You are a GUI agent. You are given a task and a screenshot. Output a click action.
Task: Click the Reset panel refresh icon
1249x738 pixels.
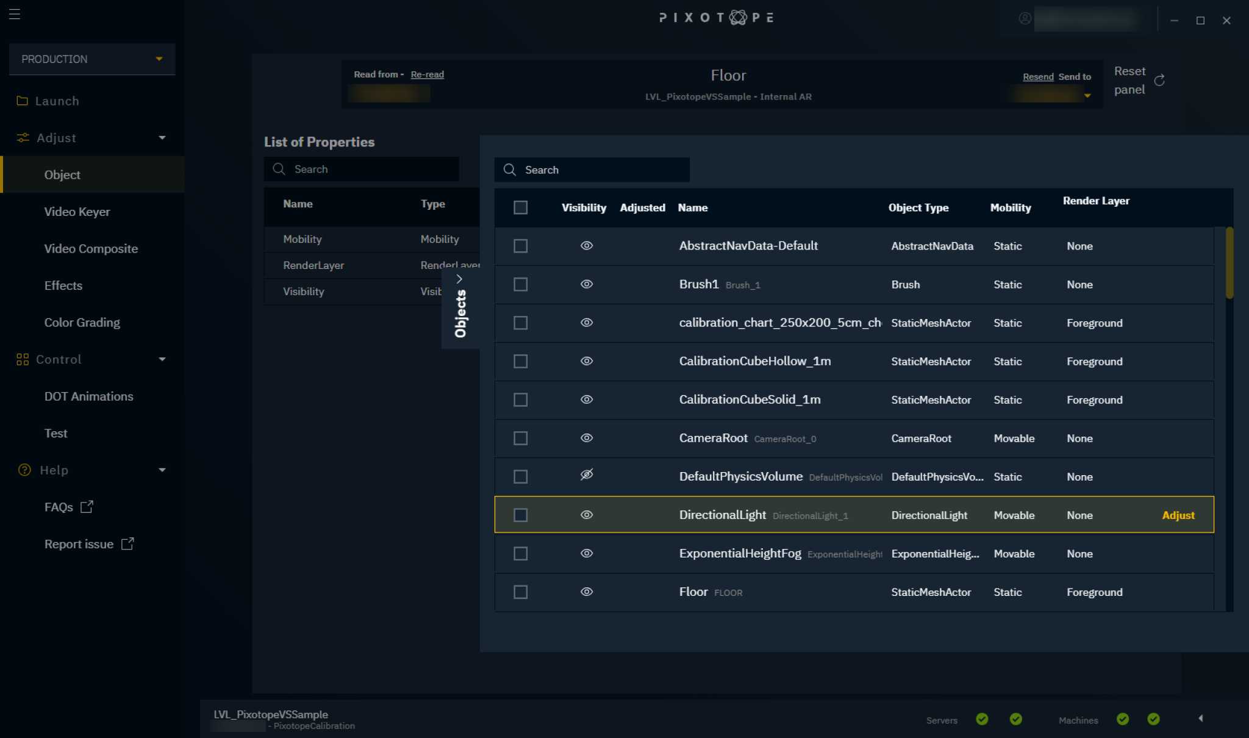(x=1159, y=81)
